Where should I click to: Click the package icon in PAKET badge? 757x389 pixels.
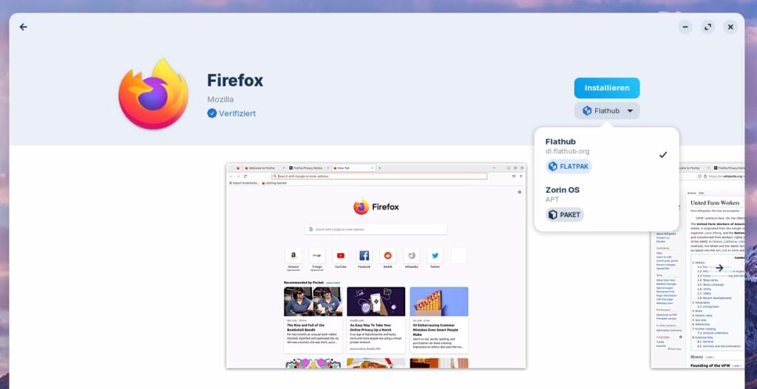(553, 215)
